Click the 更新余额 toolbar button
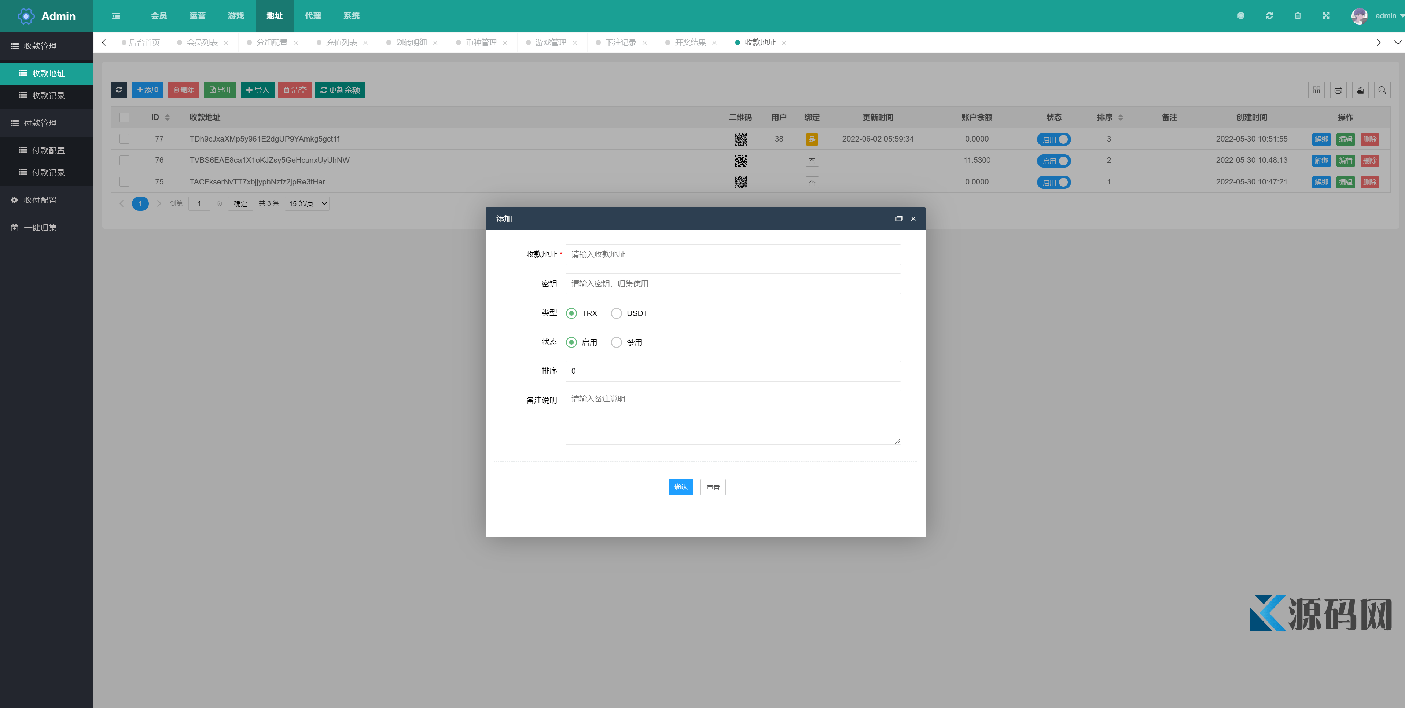1405x708 pixels. point(340,90)
